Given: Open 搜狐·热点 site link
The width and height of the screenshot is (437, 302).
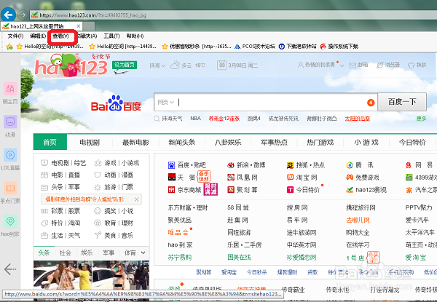Looking at the screenshot, I should 306,165.
